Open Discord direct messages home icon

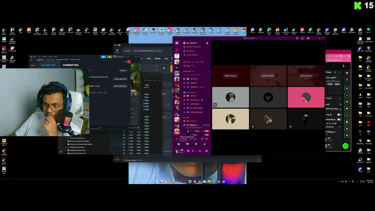point(177,43)
